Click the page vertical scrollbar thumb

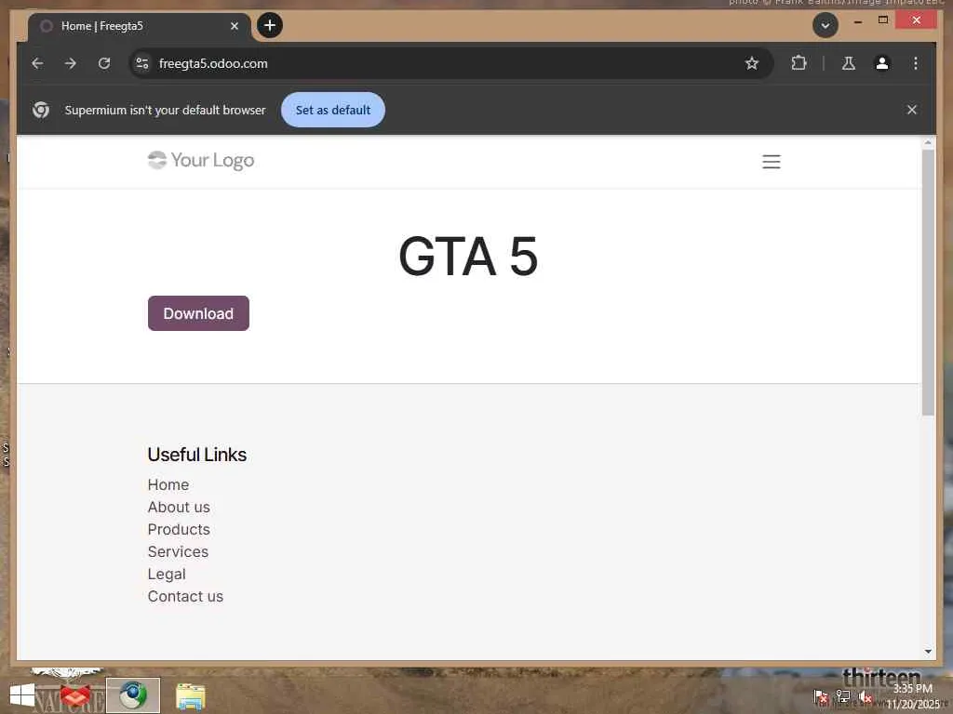[x=928, y=283]
